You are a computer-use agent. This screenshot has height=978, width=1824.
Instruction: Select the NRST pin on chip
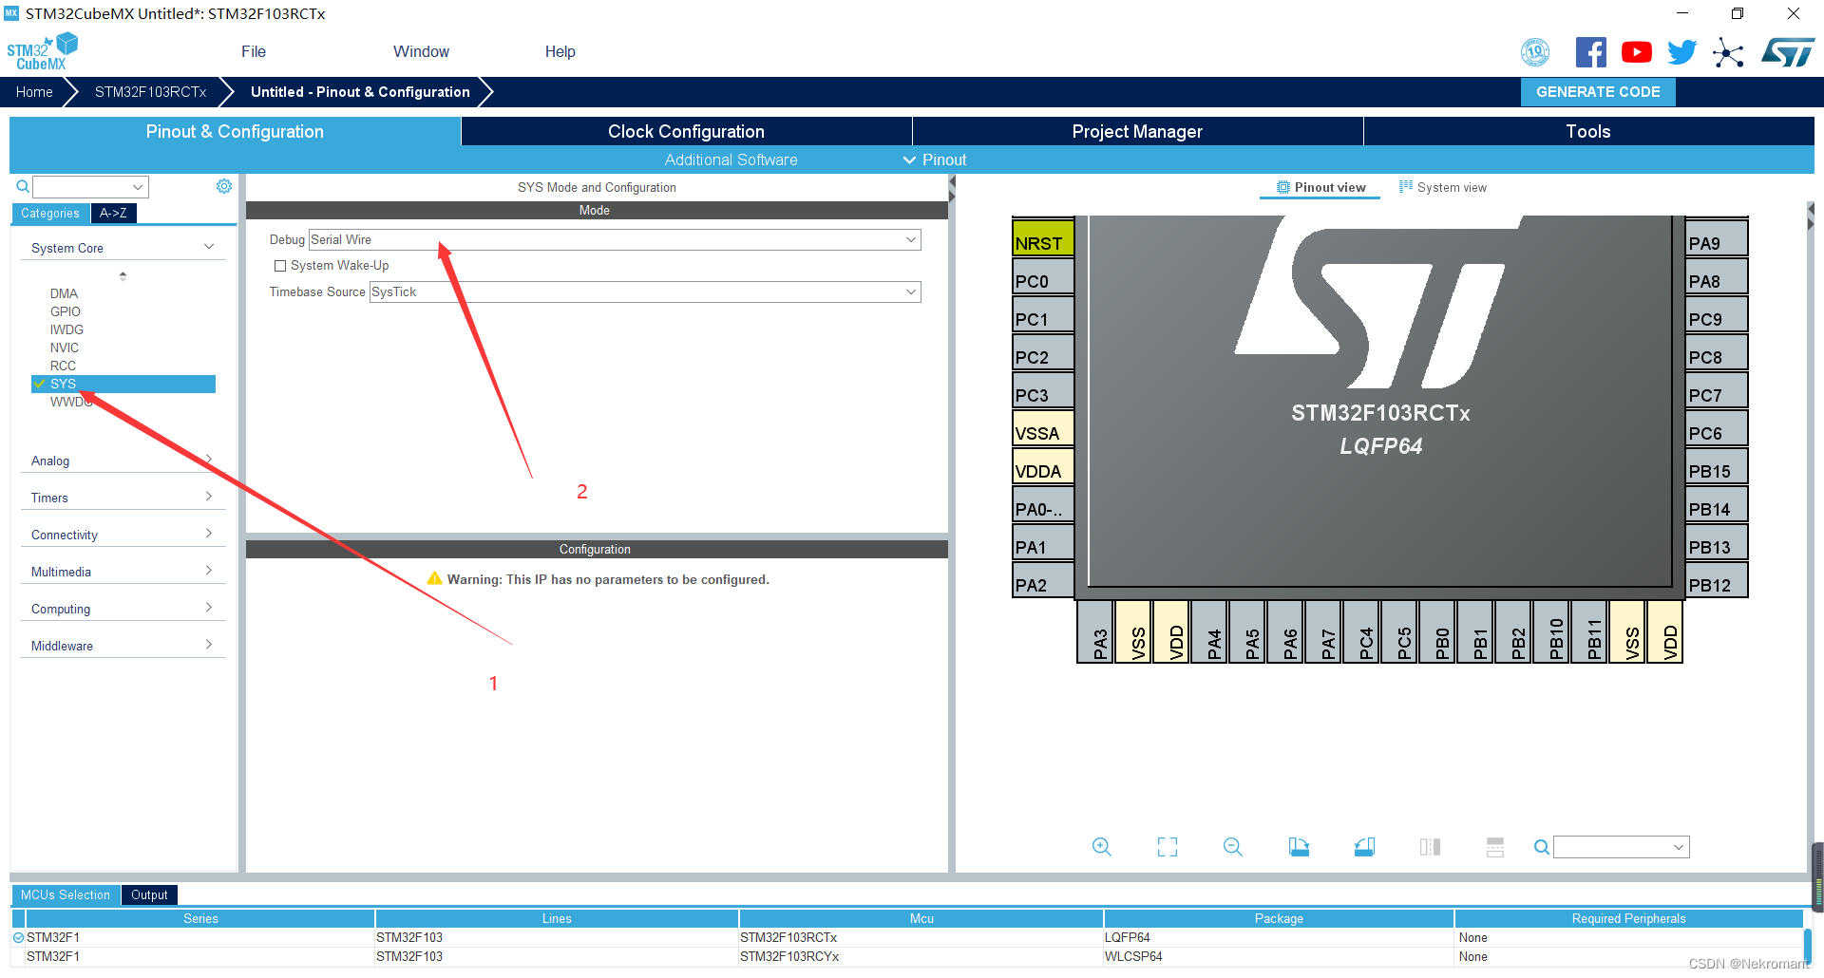point(1043,237)
